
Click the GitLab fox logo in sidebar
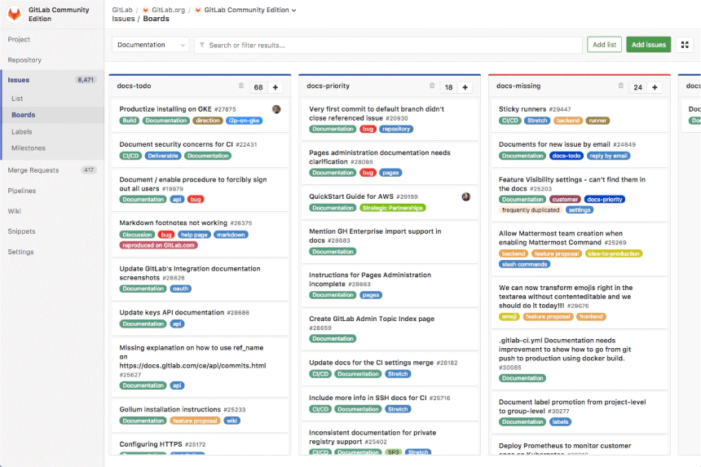(x=15, y=14)
